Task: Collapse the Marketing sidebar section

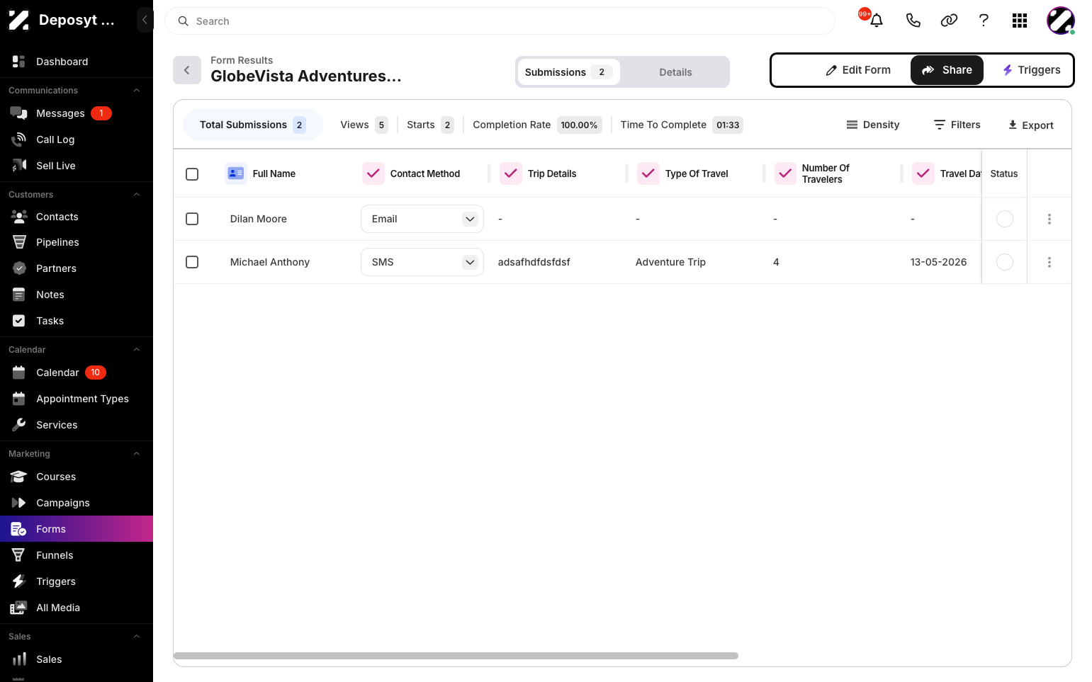Action: pyautogui.click(x=137, y=454)
